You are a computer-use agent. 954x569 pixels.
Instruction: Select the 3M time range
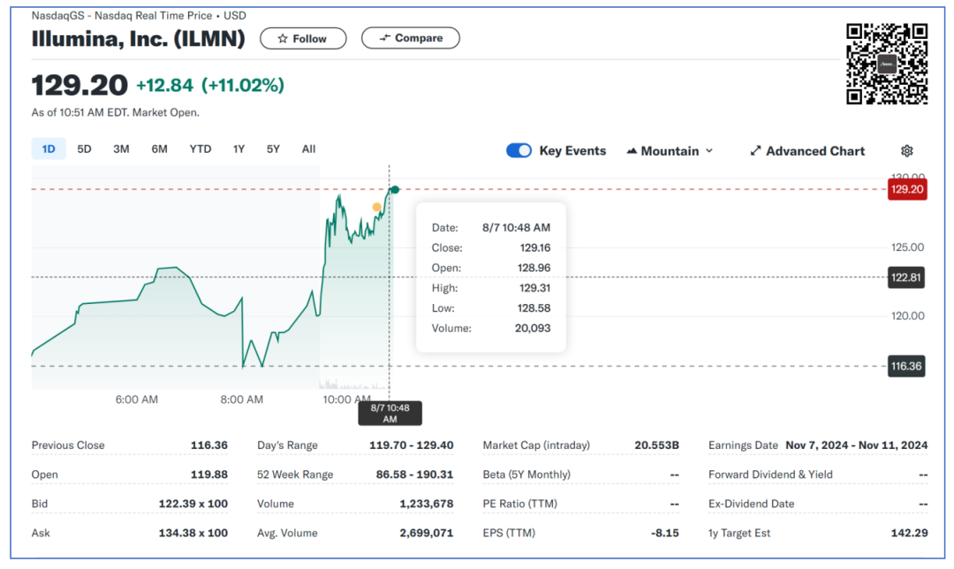[x=121, y=149]
